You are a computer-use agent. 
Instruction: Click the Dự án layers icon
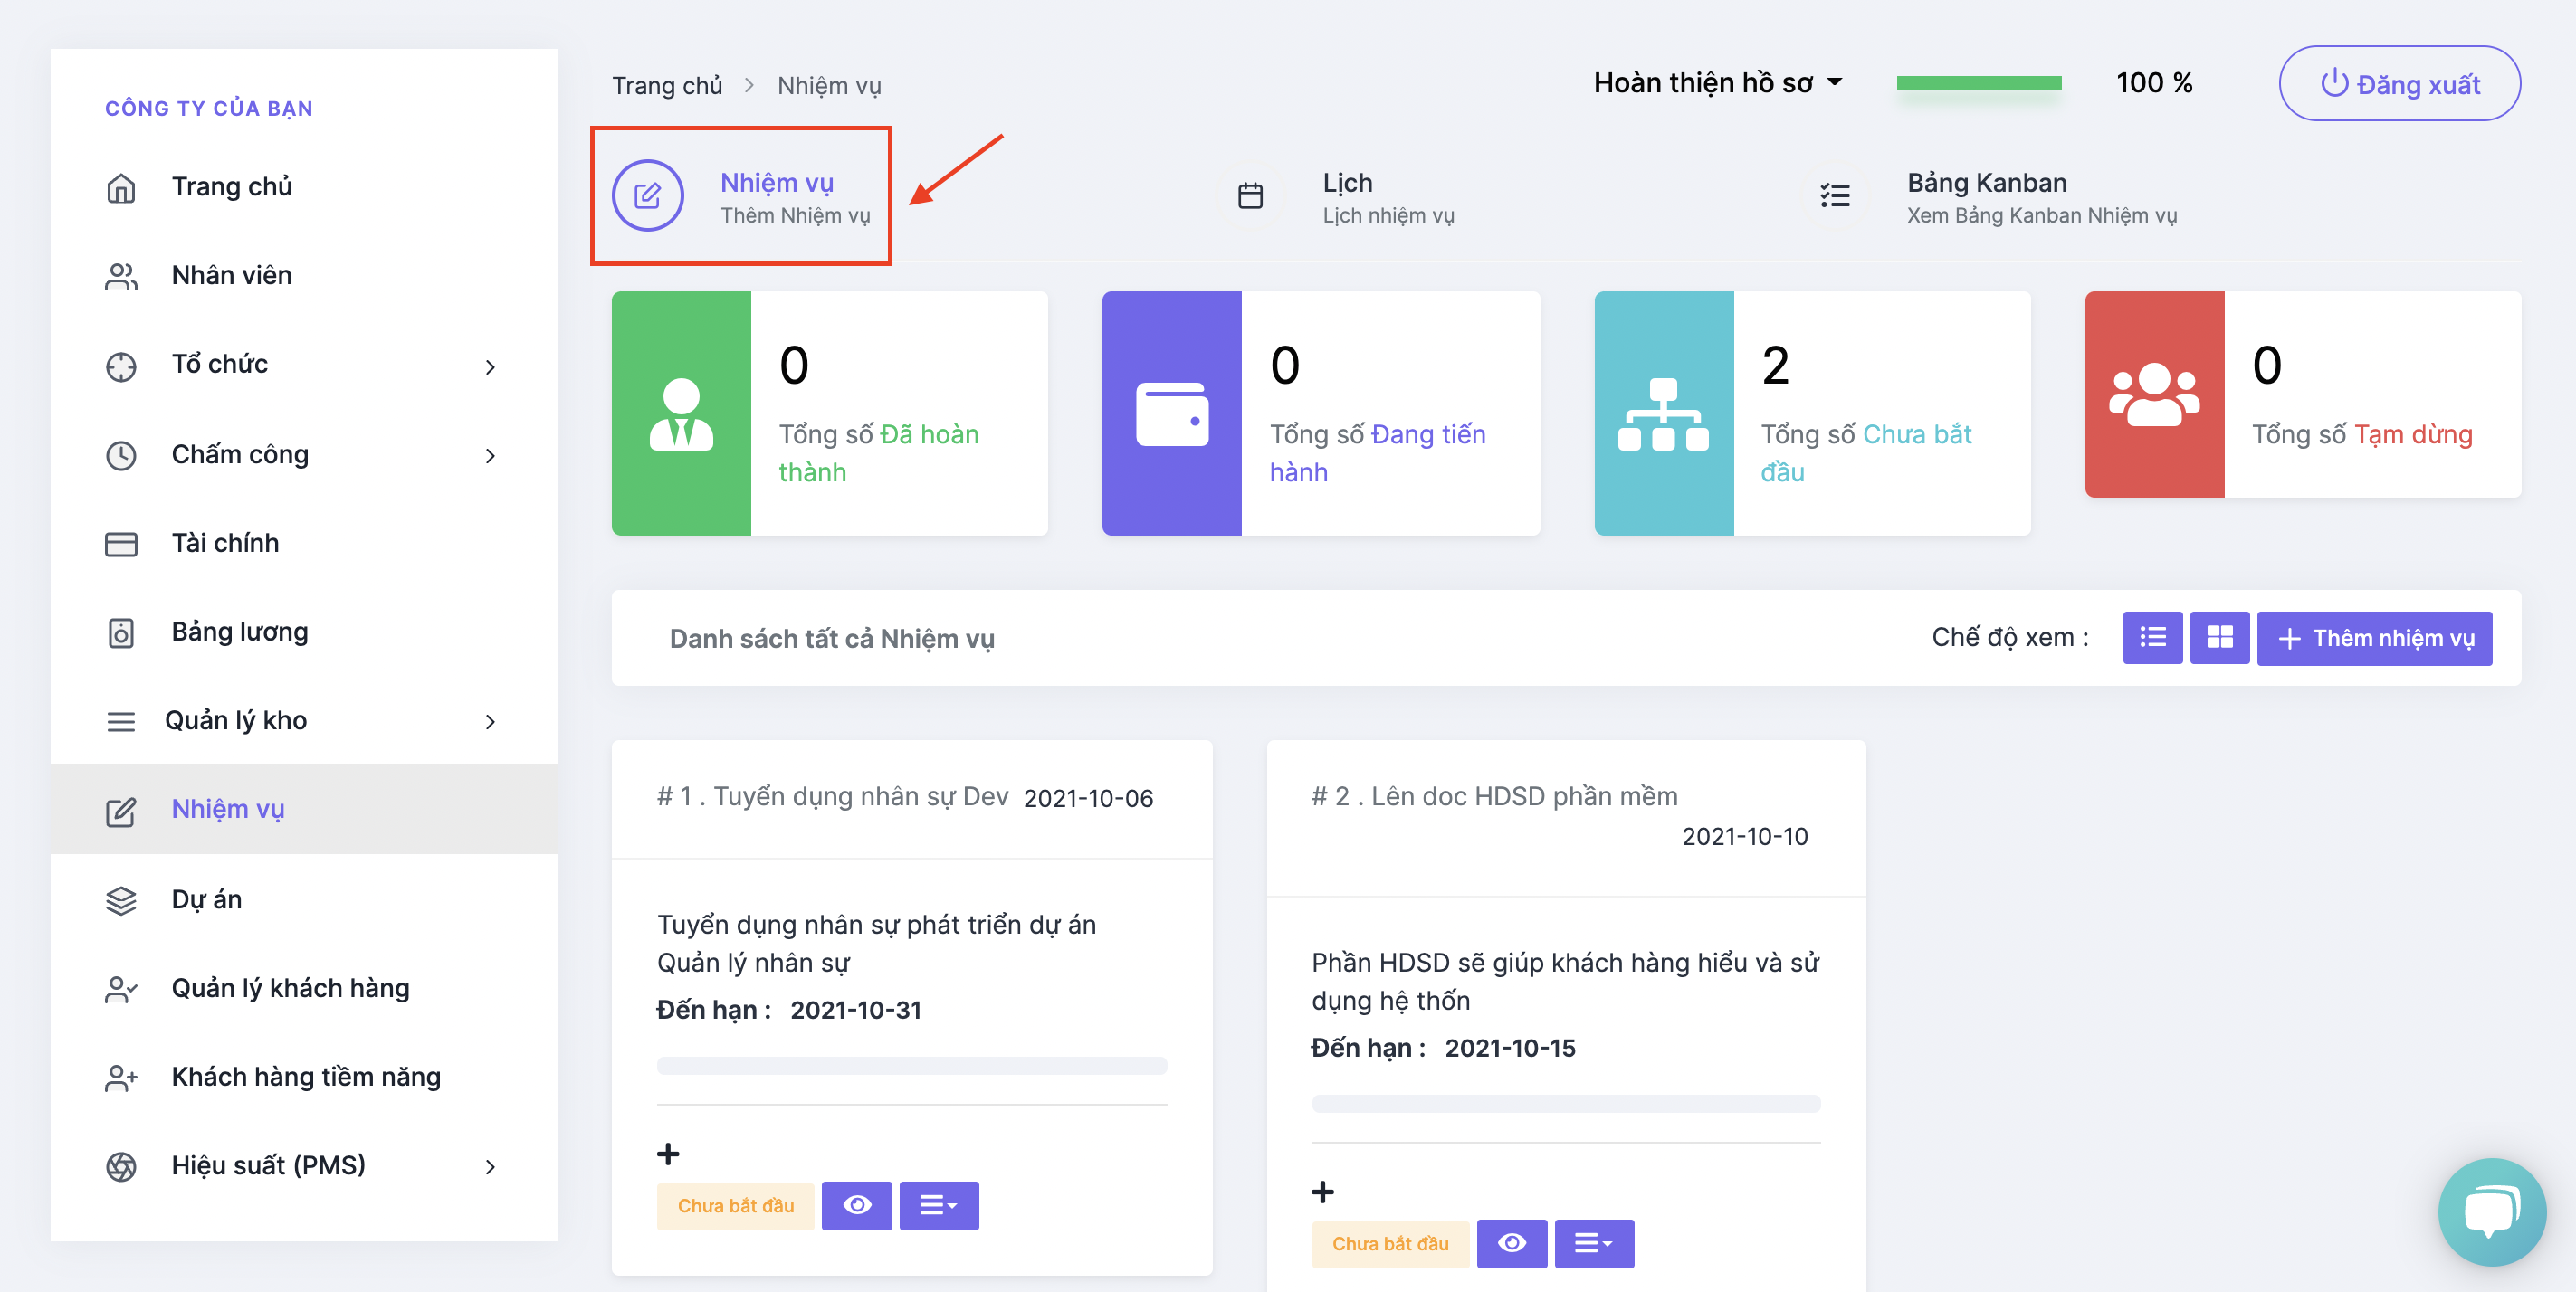(x=121, y=900)
